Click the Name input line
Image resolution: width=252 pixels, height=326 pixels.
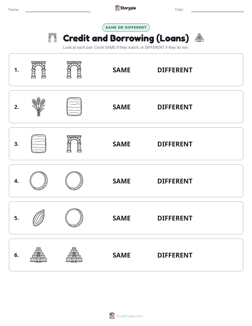click(x=58, y=10)
